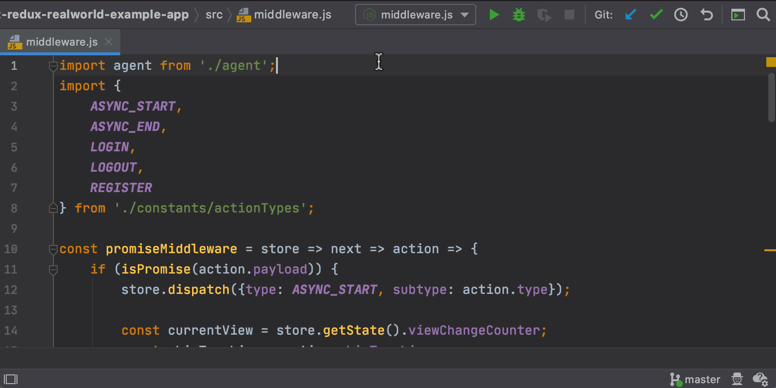The image size is (776, 388).
Task: Open Search Everywhere magnifier
Action: (763, 15)
